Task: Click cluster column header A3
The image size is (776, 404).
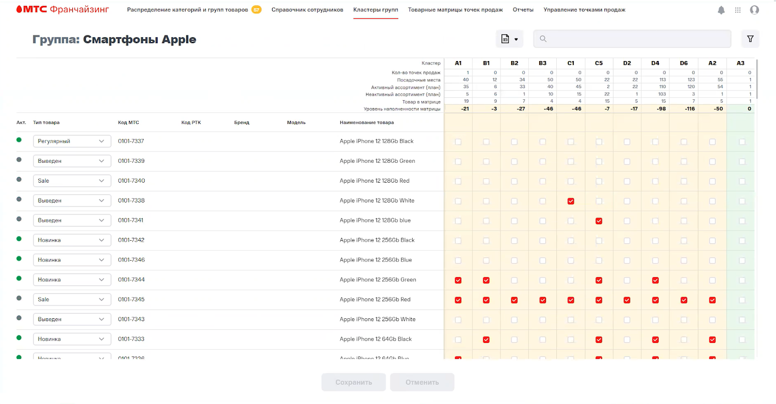Action: point(741,63)
